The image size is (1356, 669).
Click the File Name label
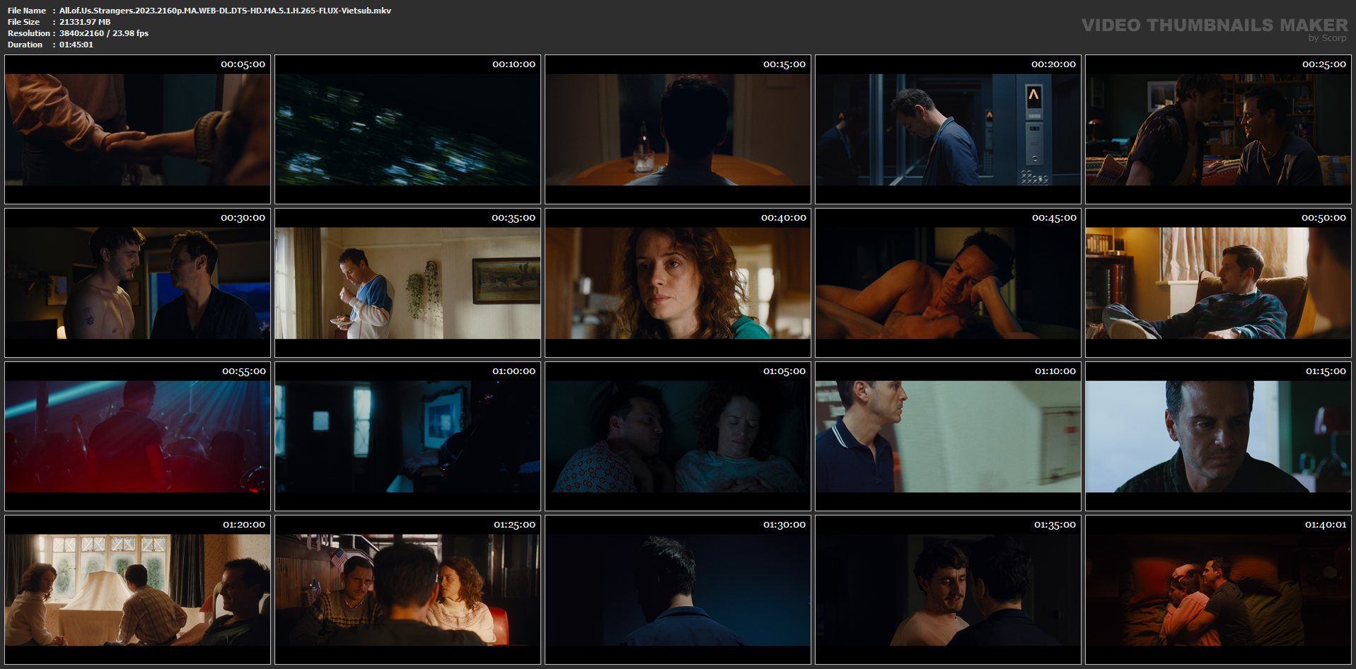coord(27,11)
